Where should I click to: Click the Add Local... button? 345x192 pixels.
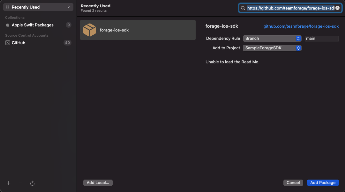[x=98, y=182]
